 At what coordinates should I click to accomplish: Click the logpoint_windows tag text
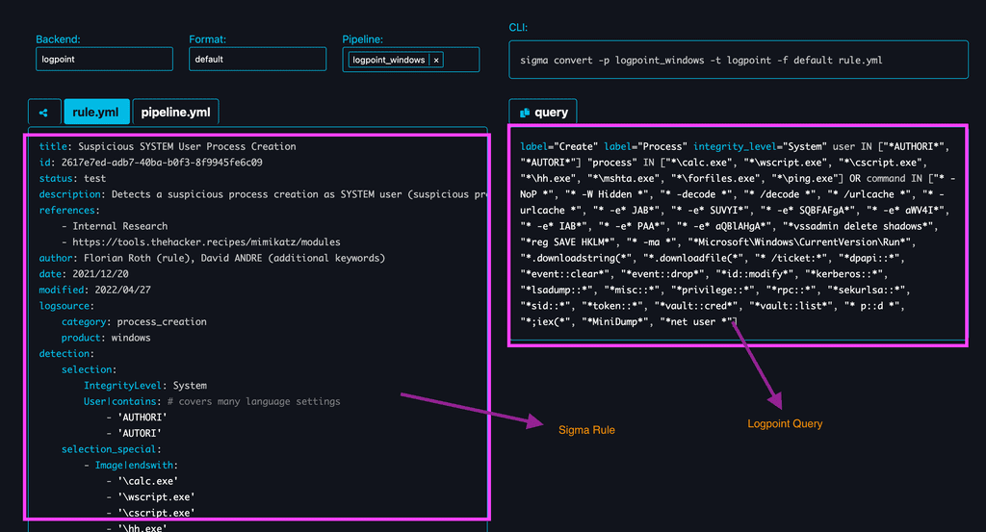point(389,60)
